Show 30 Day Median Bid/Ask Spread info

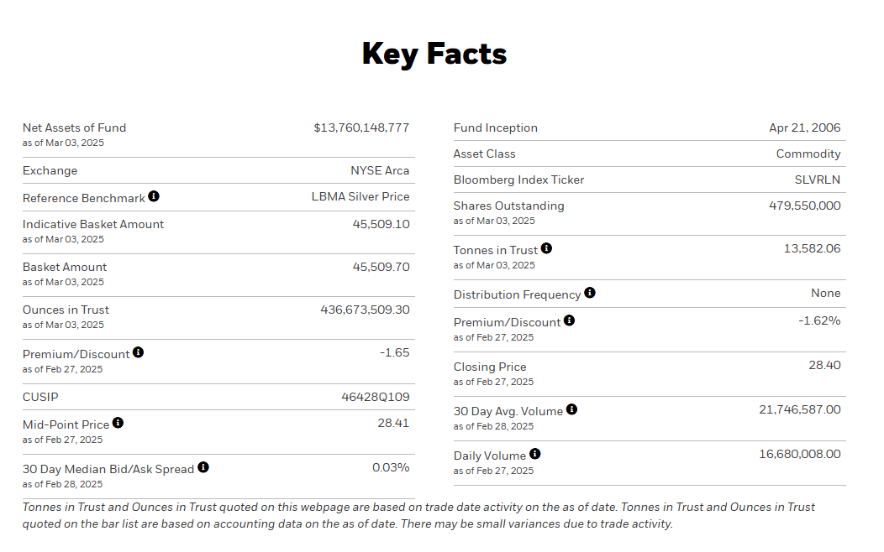coord(203,467)
